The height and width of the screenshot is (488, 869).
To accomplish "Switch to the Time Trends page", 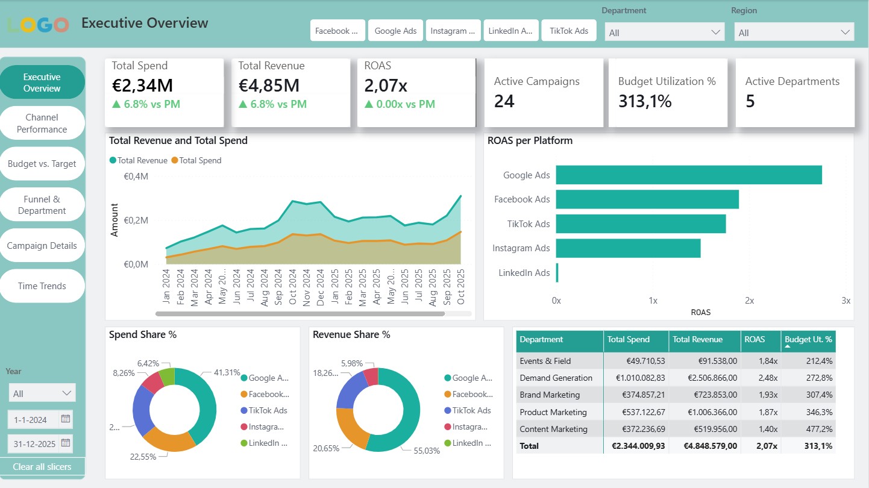I will point(42,286).
